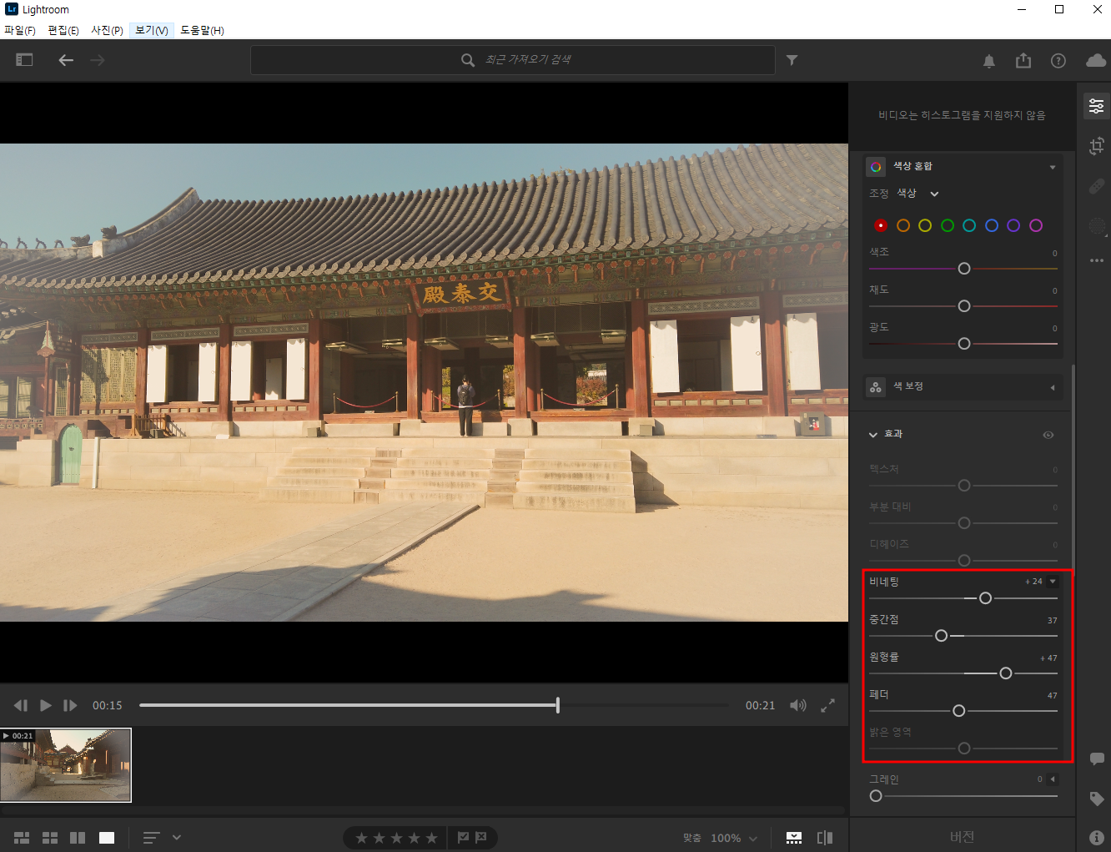Open the 사진(P) menu
The image size is (1111, 852).
pyautogui.click(x=108, y=30)
